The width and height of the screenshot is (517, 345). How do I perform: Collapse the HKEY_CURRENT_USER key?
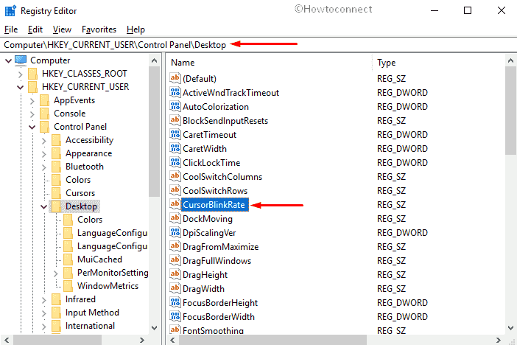[21, 88]
